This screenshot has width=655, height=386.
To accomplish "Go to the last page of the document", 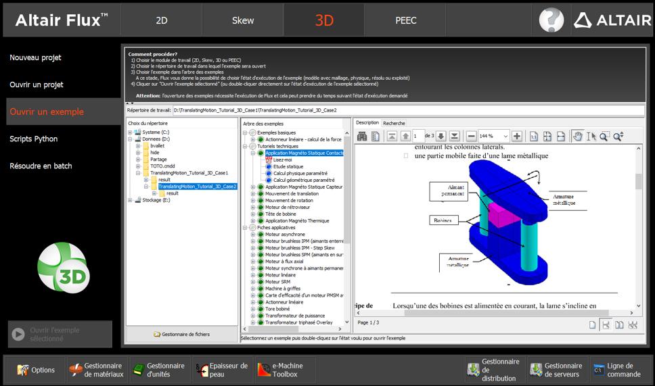I will [x=455, y=137].
